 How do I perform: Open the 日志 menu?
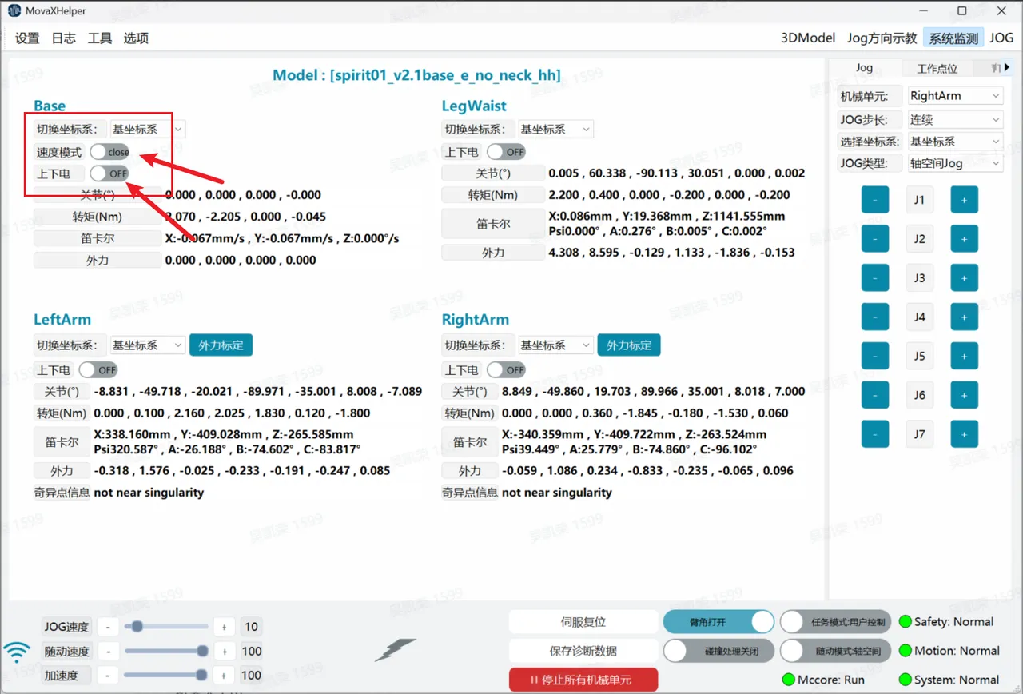pyautogui.click(x=64, y=38)
